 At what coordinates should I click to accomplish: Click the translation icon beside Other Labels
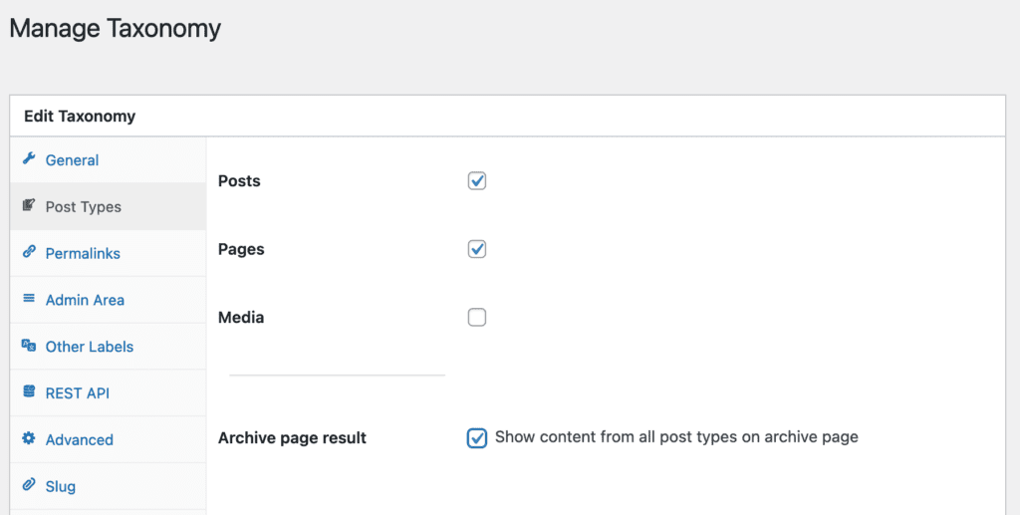coord(29,346)
